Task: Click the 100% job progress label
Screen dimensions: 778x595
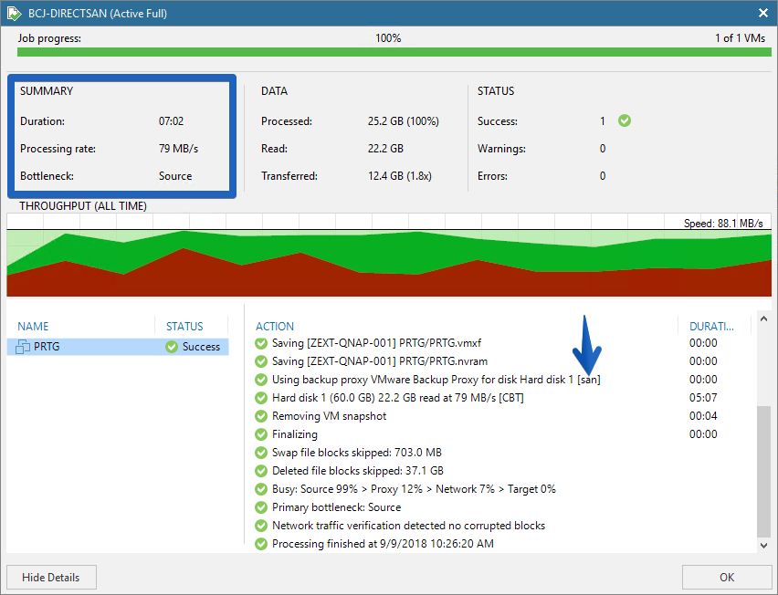Action: coord(388,38)
